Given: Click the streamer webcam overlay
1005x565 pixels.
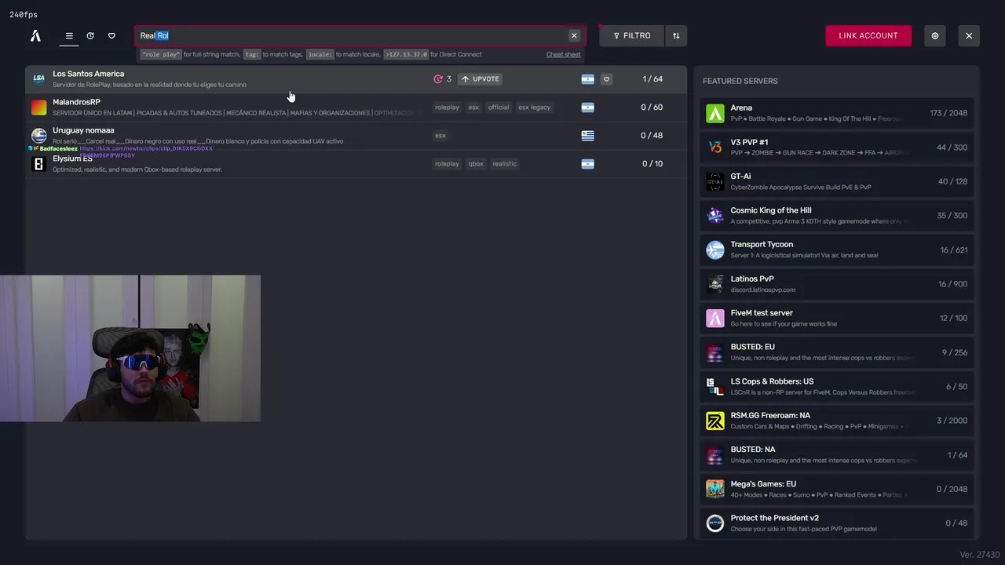Looking at the screenshot, I should (x=130, y=348).
